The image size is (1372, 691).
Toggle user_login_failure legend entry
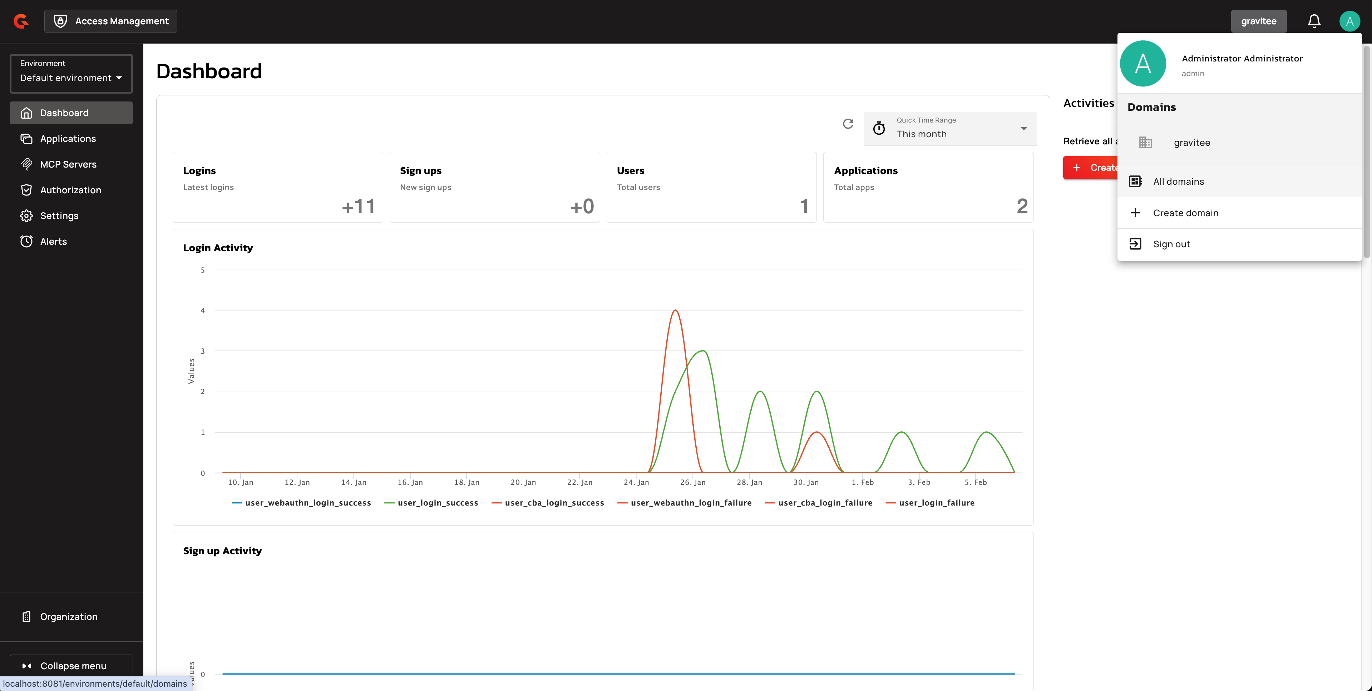click(x=936, y=503)
